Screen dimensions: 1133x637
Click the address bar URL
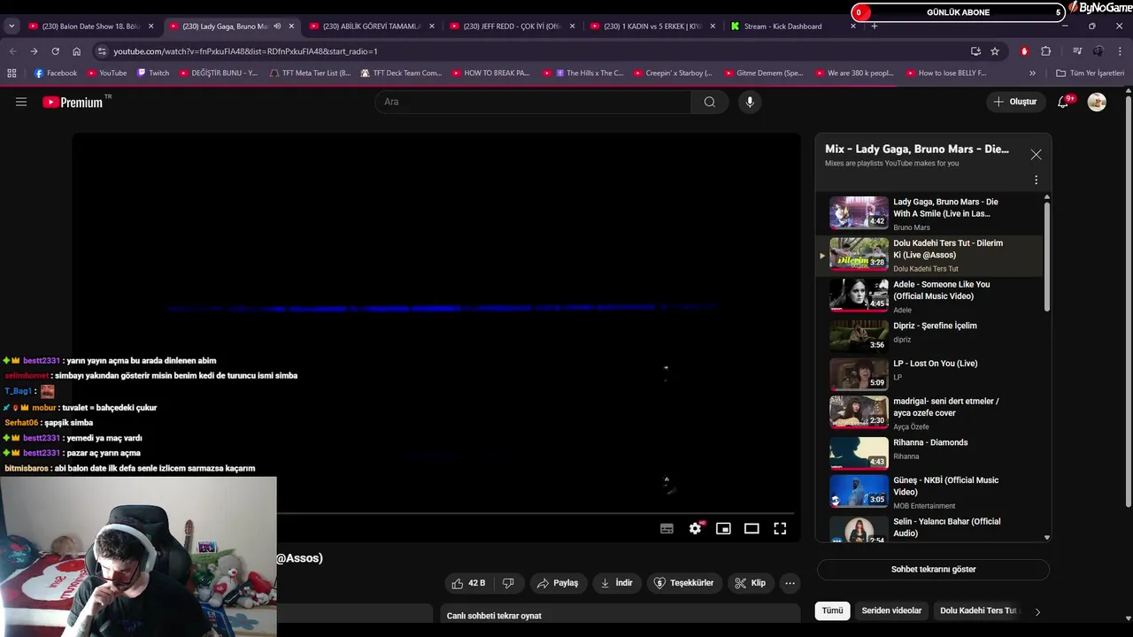(x=245, y=51)
